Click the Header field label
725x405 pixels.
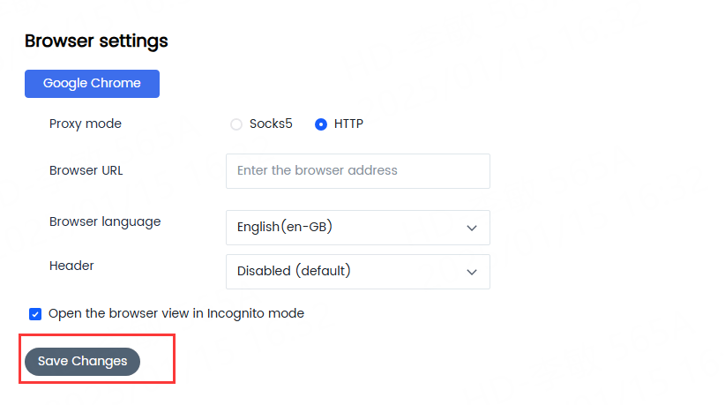pos(71,266)
